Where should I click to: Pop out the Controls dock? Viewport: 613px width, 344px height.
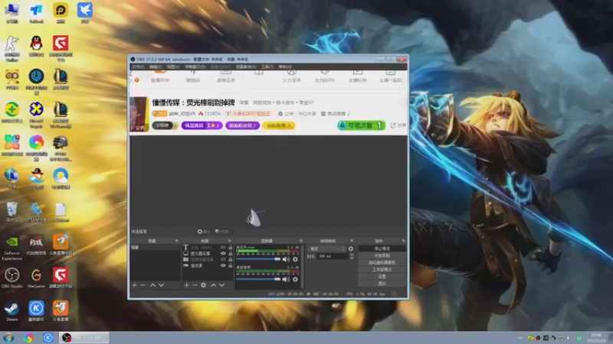[x=404, y=241]
